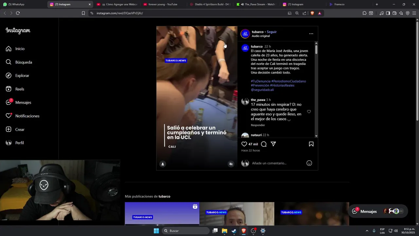Open the browser hamburger menu
This screenshot has height=236, width=419.
(414, 13)
